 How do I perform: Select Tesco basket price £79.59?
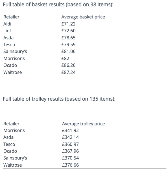(x=68, y=44)
